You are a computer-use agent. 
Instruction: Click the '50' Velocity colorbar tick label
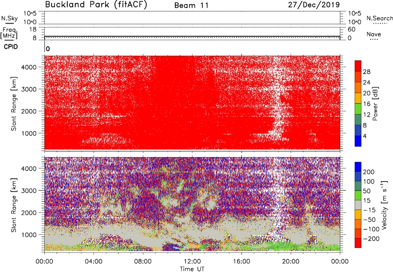366,191
